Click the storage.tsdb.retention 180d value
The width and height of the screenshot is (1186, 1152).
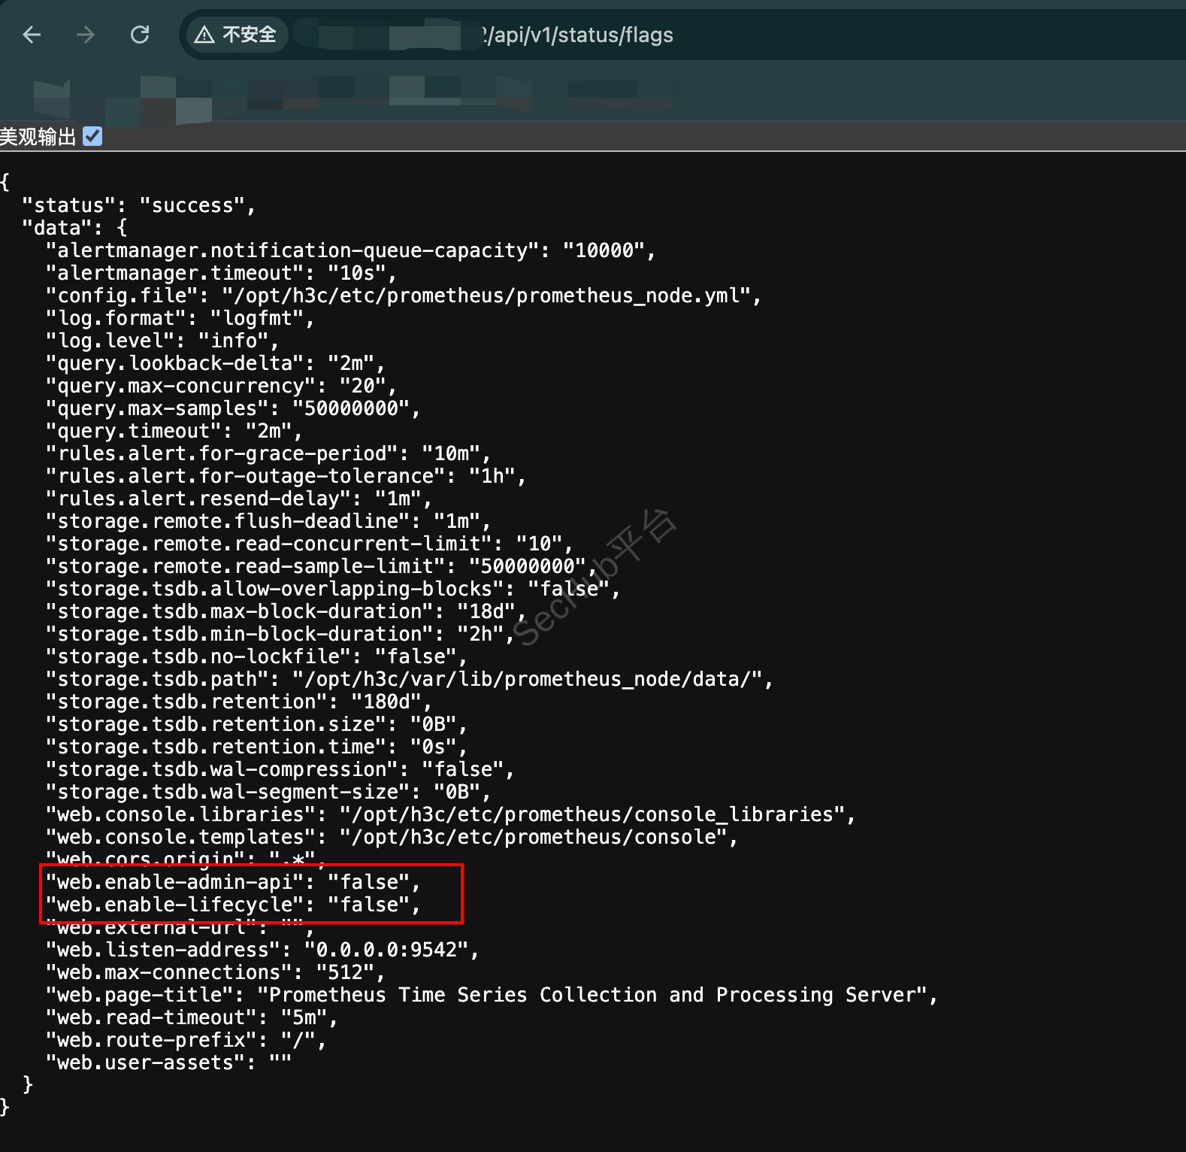coord(386,702)
